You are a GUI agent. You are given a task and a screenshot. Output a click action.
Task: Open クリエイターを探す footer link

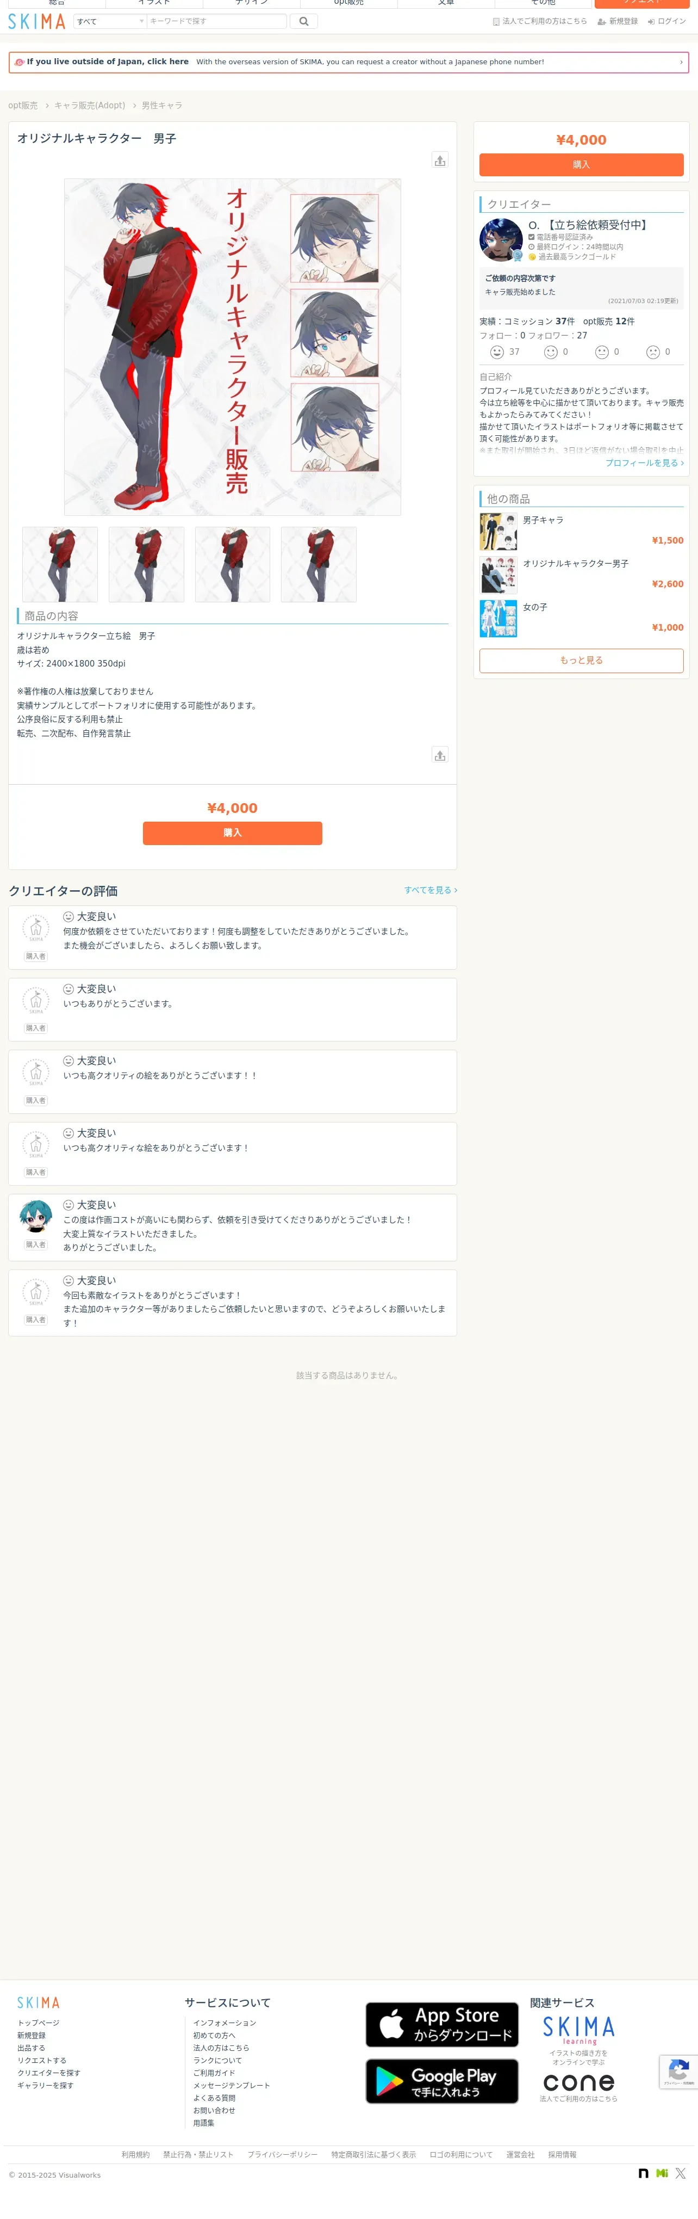[x=48, y=2073]
